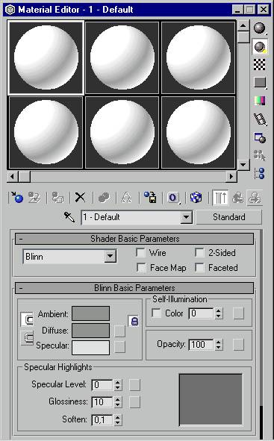Collapse the Shader Basic Parameters rollout
The image size is (274, 441).
(x=134, y=239)
